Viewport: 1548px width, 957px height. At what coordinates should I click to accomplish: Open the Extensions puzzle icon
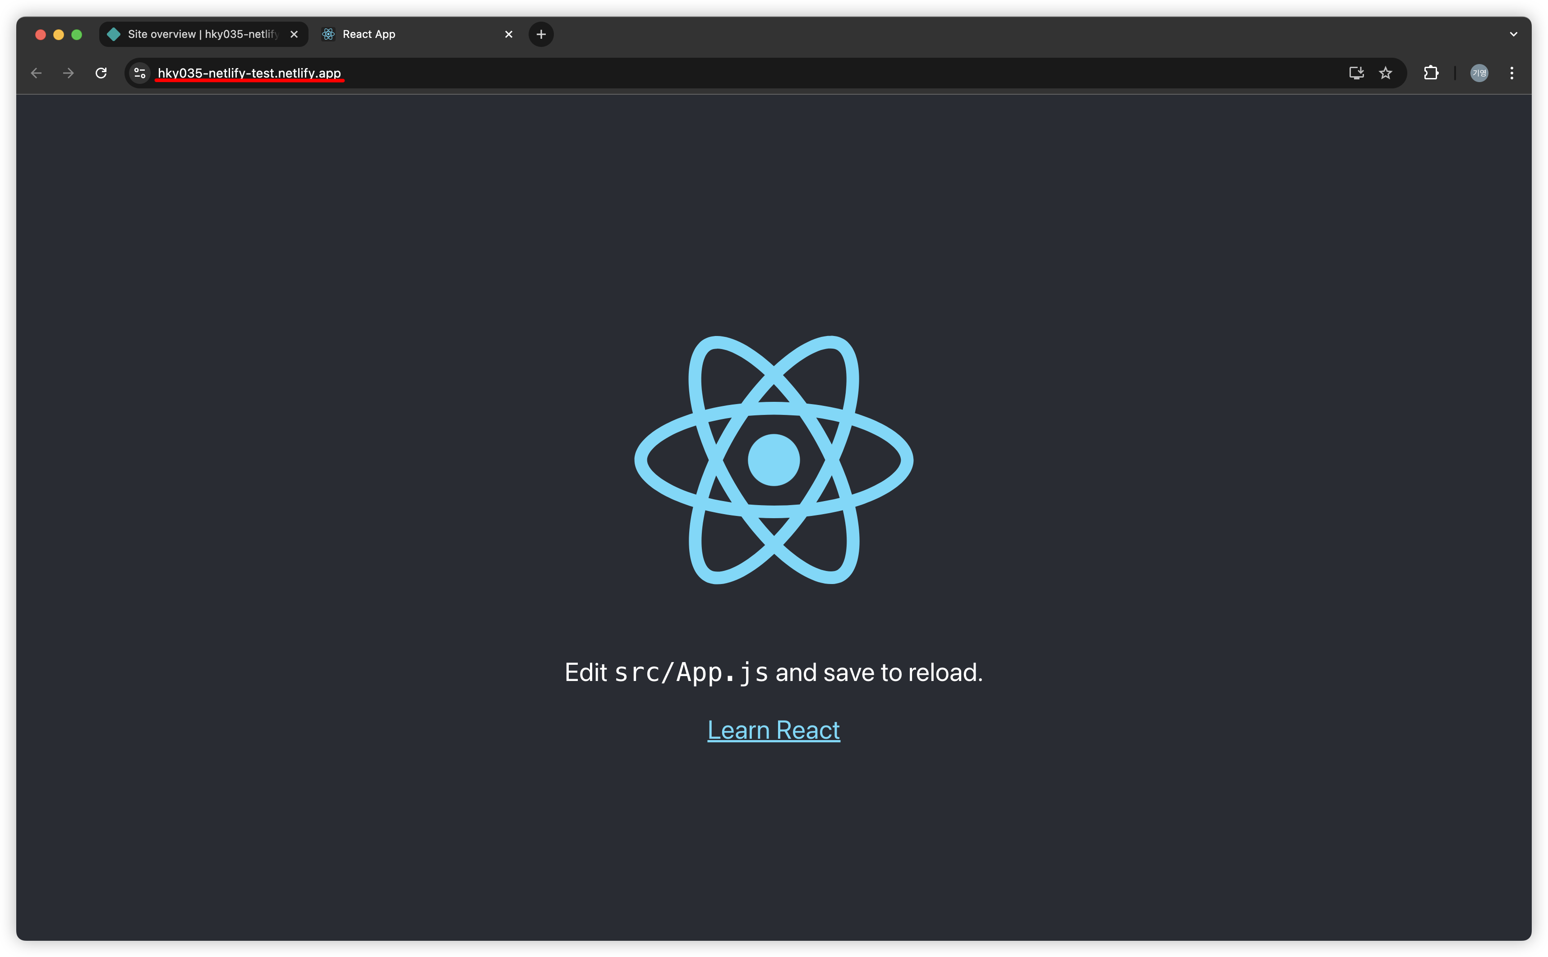[1431, 74]
